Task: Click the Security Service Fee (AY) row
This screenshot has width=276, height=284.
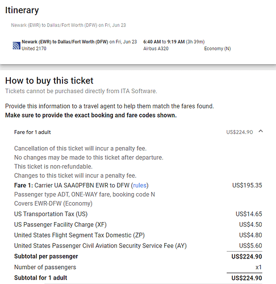Action: click(138, 246)
